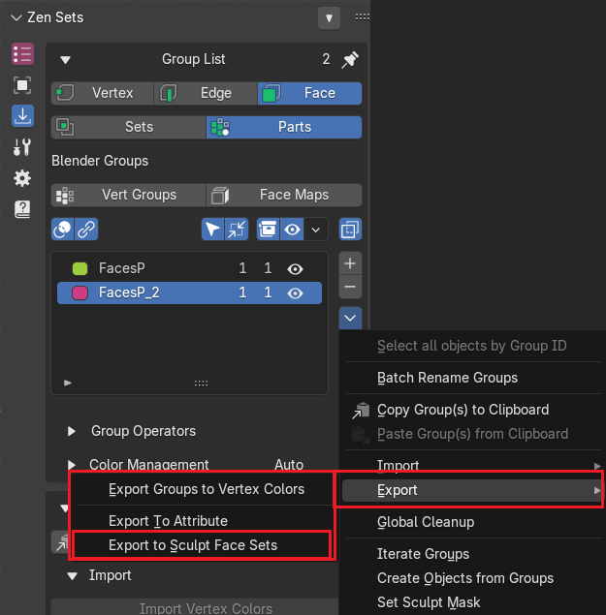Screen dimensions: 606x615
Task: Hide the FacesP group
Action: point(295,269)
